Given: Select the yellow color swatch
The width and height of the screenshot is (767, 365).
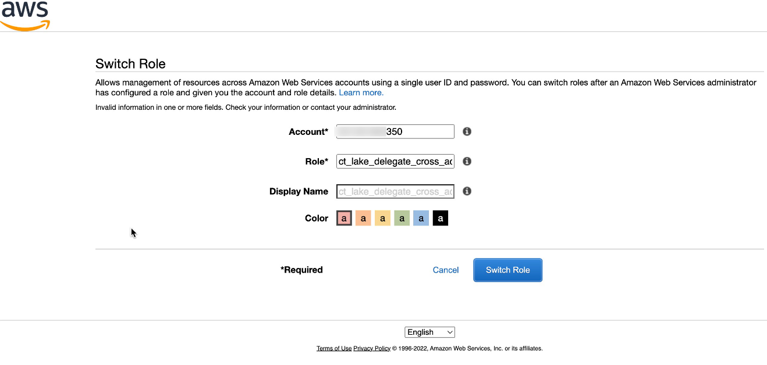Looking at the screenshot, I should tap(382, 217).
